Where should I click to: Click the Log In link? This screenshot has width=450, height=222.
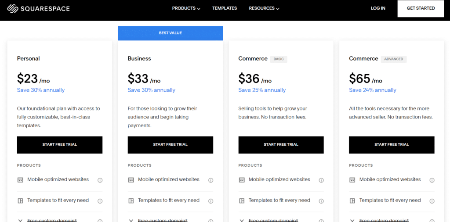(x=378, y=8)
